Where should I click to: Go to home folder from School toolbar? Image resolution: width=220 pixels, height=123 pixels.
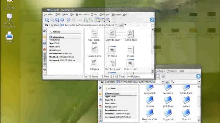pyautogui.click(x=62, y=20)
